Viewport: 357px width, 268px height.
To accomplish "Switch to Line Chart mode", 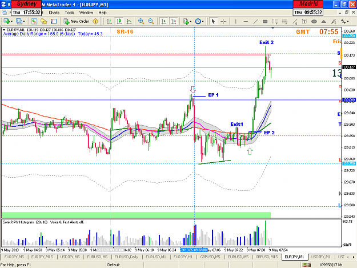I will (129, 21).
